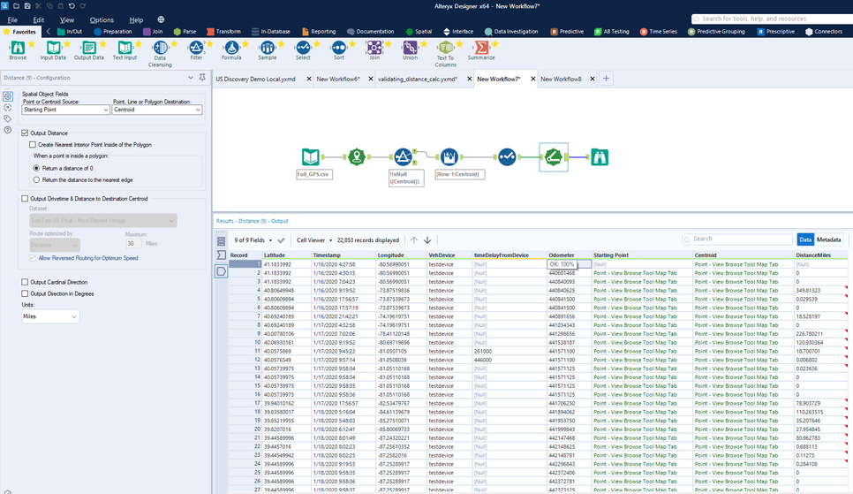Select the Summarize tool icon
Image resolution: width=853 pixels, height=494 pixels.
pyautogui.click(x=481, y=48)
